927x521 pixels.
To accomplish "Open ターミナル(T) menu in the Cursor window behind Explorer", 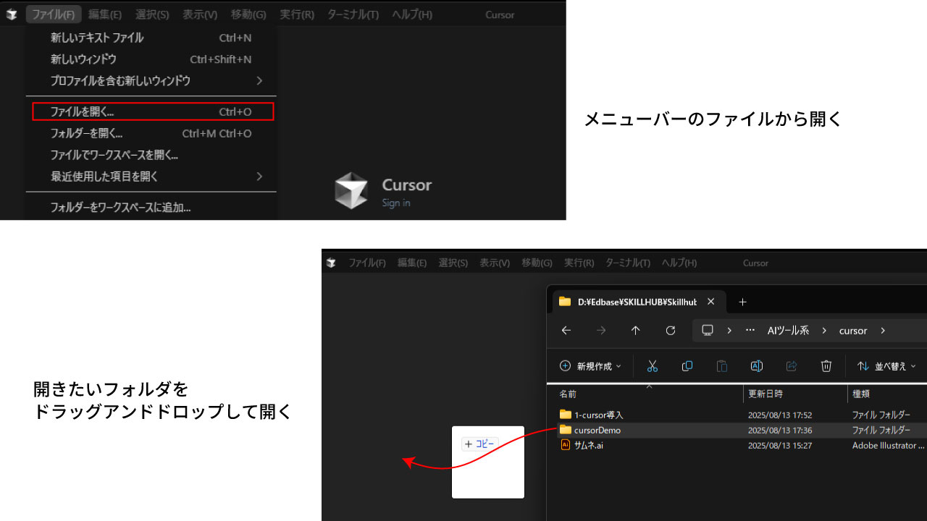I will pos(627,263).
